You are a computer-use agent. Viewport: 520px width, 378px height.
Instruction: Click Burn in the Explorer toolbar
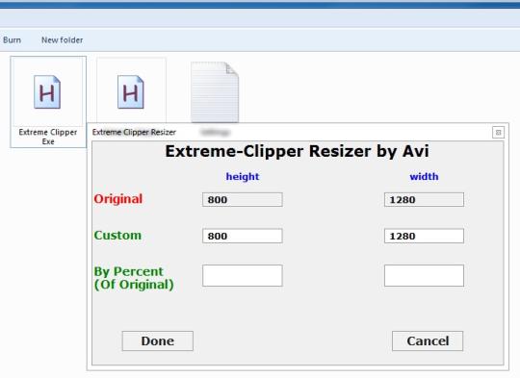click(12, 40)
